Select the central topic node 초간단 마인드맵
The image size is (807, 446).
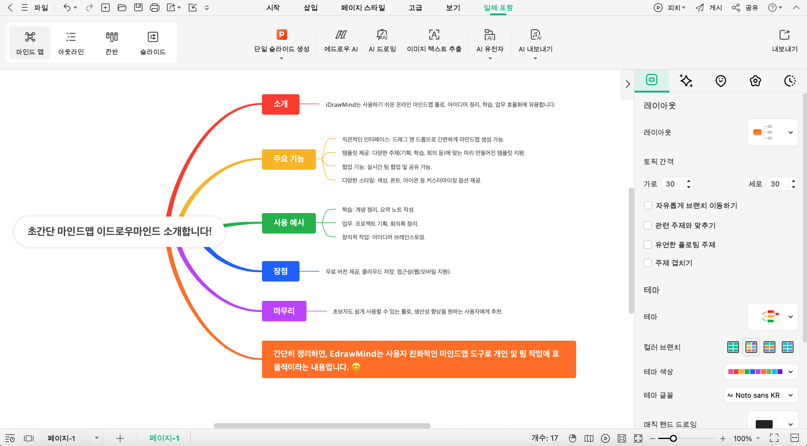click(x=119, y=231)
